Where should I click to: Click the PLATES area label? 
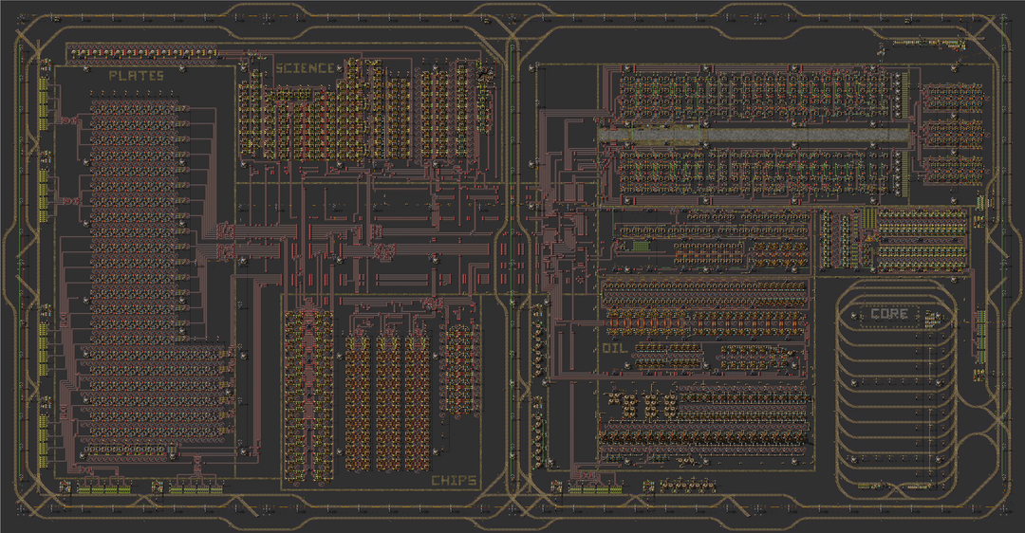[x=136, y=76]
